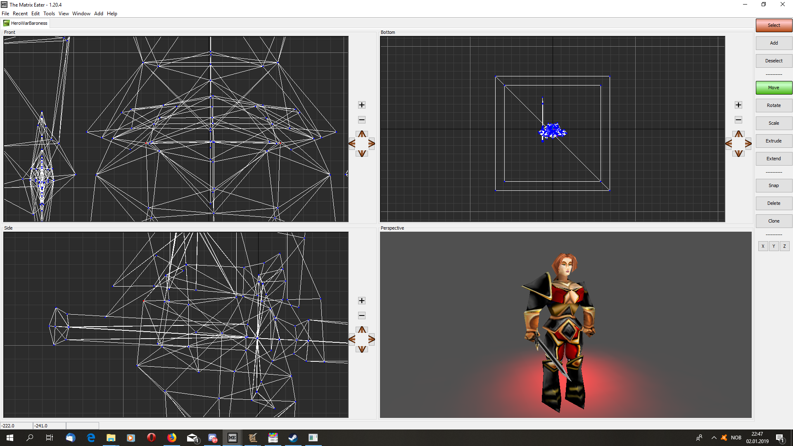The image size is (793, 446).
Task: Pan the Bottom viewport down
Action: (x=738, y=154)
